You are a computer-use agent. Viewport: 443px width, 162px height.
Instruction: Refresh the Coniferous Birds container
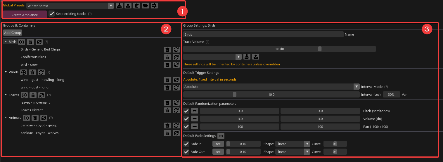click(176, 57)
